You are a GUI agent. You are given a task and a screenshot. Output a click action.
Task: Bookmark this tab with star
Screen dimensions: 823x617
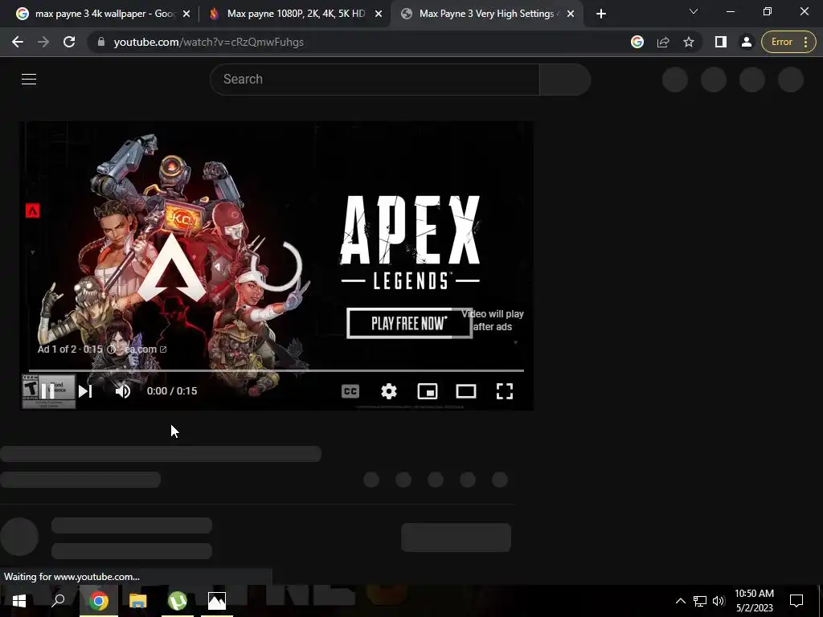point(689,42)
